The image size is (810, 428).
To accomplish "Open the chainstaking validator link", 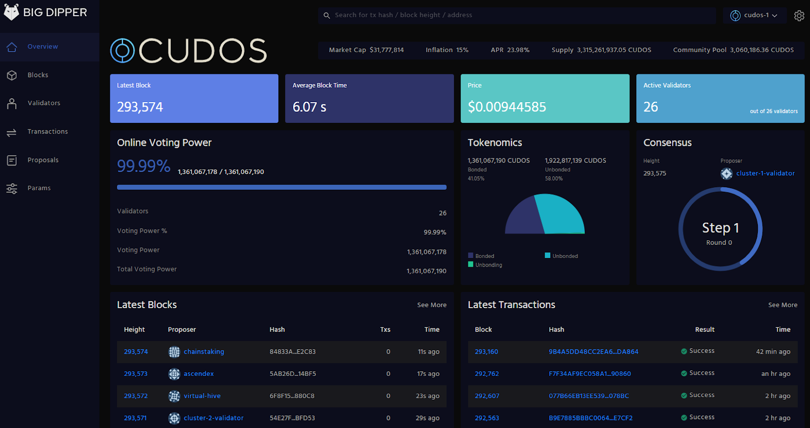I will pos(204,352).
